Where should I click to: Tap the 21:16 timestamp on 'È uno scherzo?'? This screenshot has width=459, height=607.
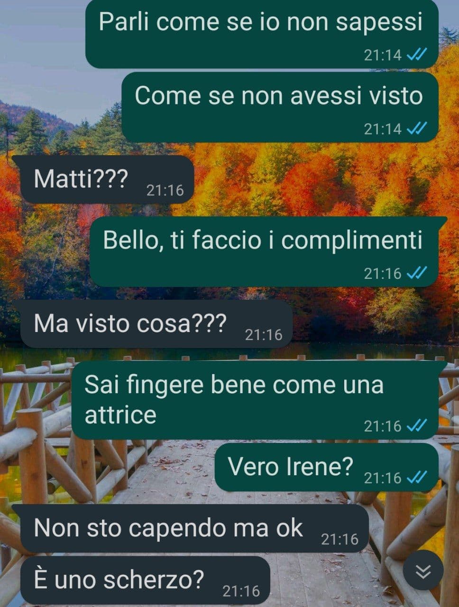241,591
